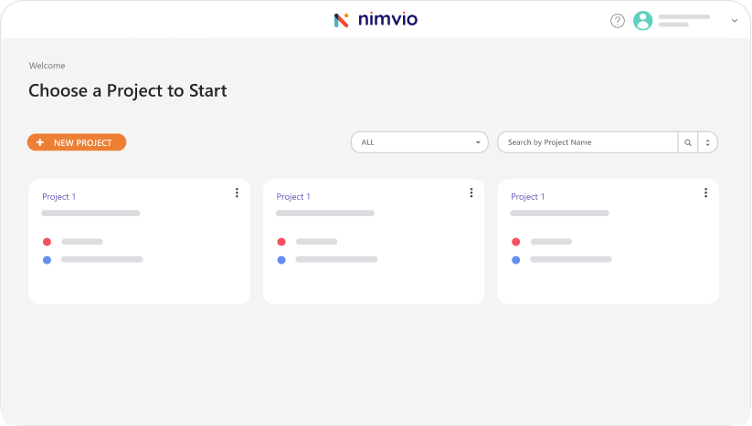Open the third project card's three-dot menu
Screen dimensions: 752x426
pyautogui.click(x=705, y=192)
